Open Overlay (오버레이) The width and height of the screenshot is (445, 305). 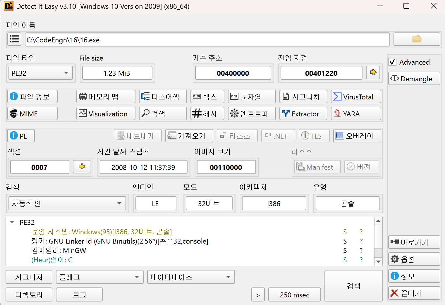(357, 136)
